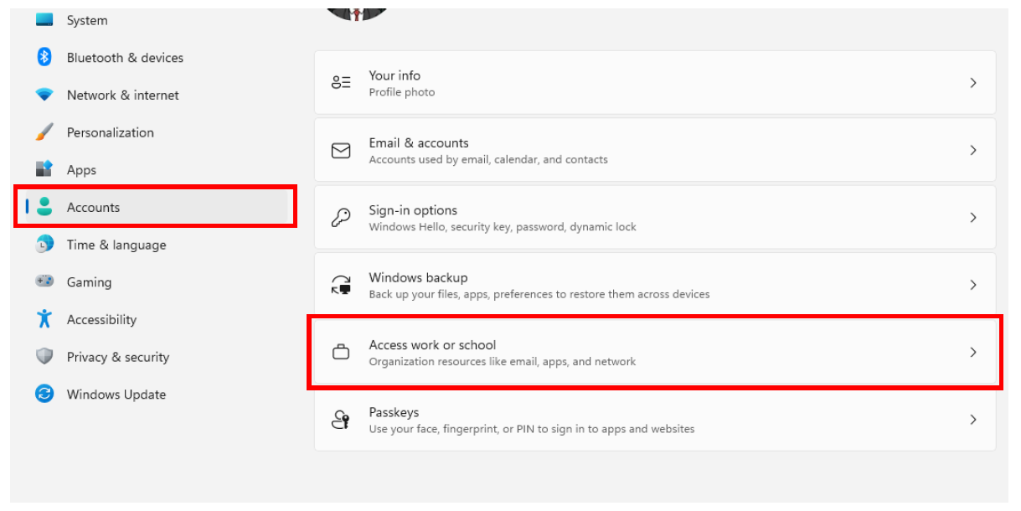
Task: Go to System settings category
Action: [x=86, y=20]
